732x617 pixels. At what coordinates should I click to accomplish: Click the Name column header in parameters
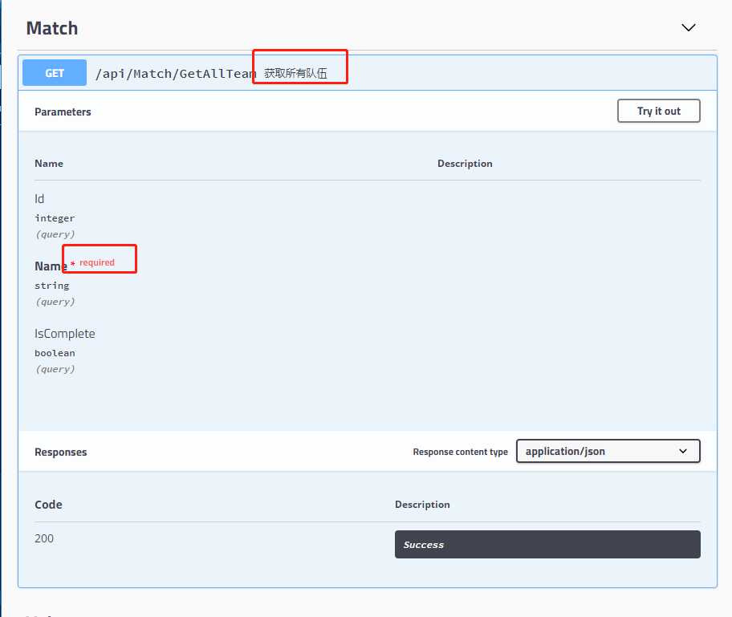point(48,164)
